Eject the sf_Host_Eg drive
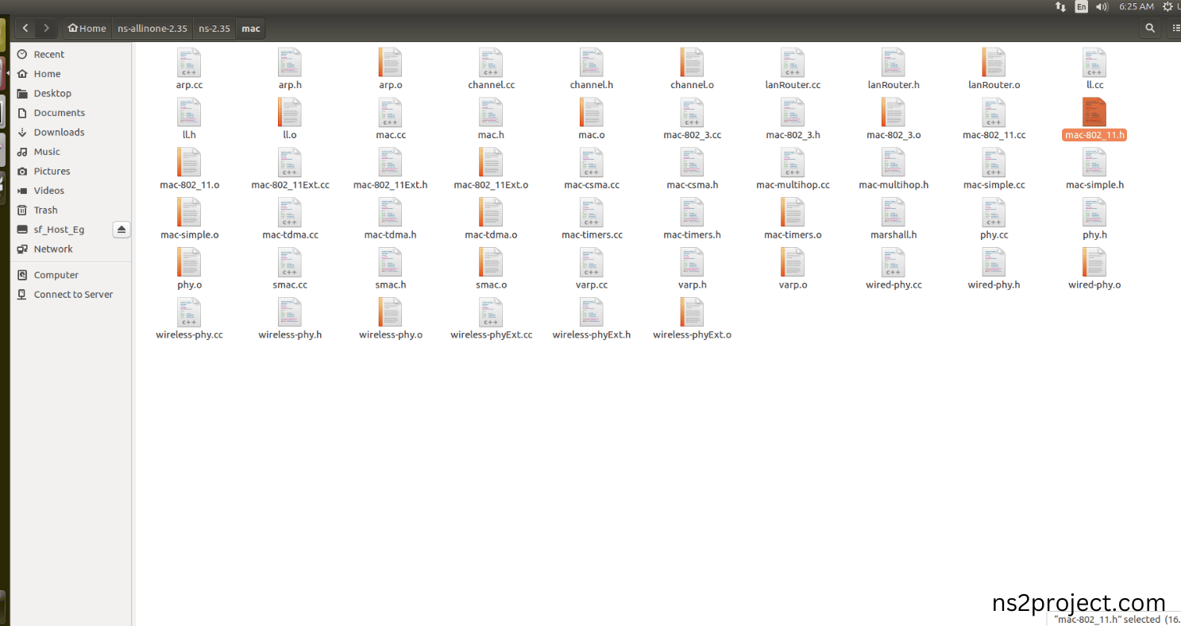Image resolution: width=1181 pixels, height=626 pixels. tap(122, 230)
